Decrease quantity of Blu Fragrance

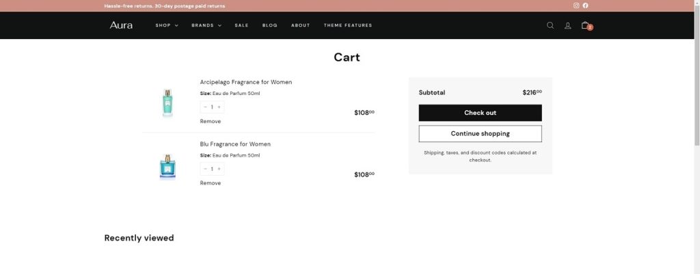pyautogui.click(x=205, y=169)
